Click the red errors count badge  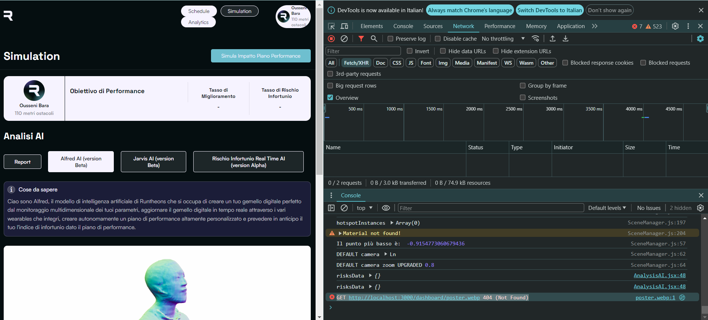pos(637,26)
